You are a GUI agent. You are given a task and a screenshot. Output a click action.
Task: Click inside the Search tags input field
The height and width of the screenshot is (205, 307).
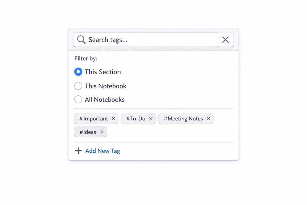tap(134, 39)
